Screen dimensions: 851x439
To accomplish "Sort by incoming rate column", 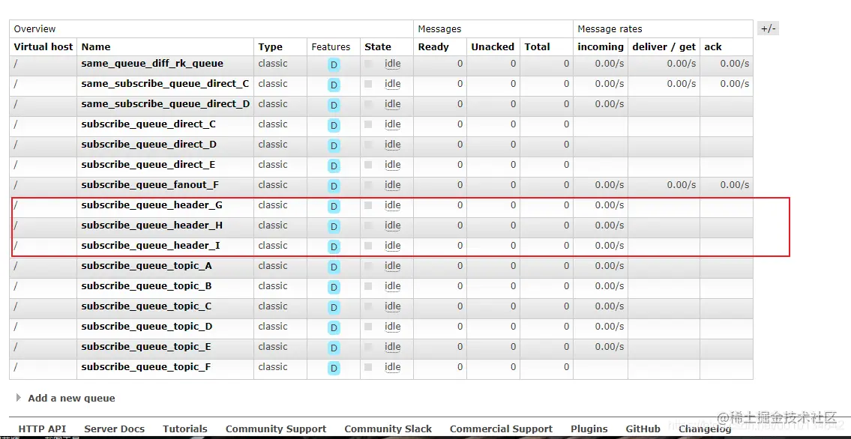I will [x=601, y=47].
